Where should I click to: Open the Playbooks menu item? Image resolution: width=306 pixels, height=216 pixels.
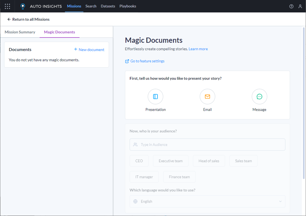tap(128, 6)
